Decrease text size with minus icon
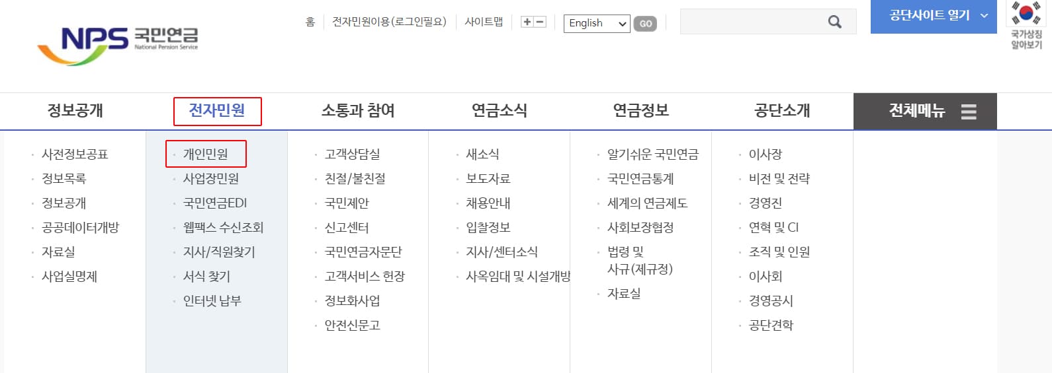 click(x=540, y=22)
